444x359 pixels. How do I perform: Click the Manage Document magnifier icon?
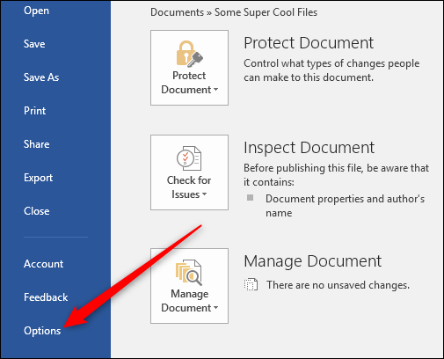pyautogui.click(x=189, y=273)
